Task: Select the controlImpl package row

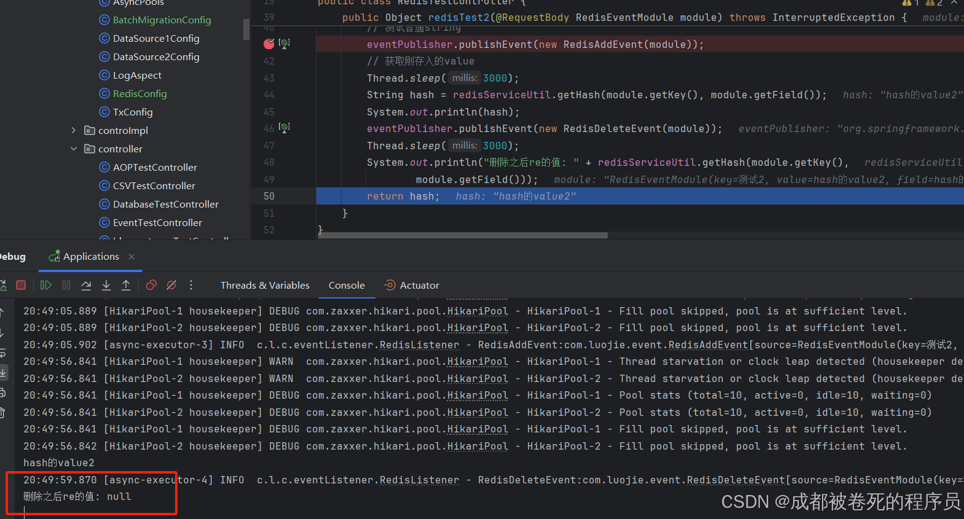Action: (x=123, y=130)
